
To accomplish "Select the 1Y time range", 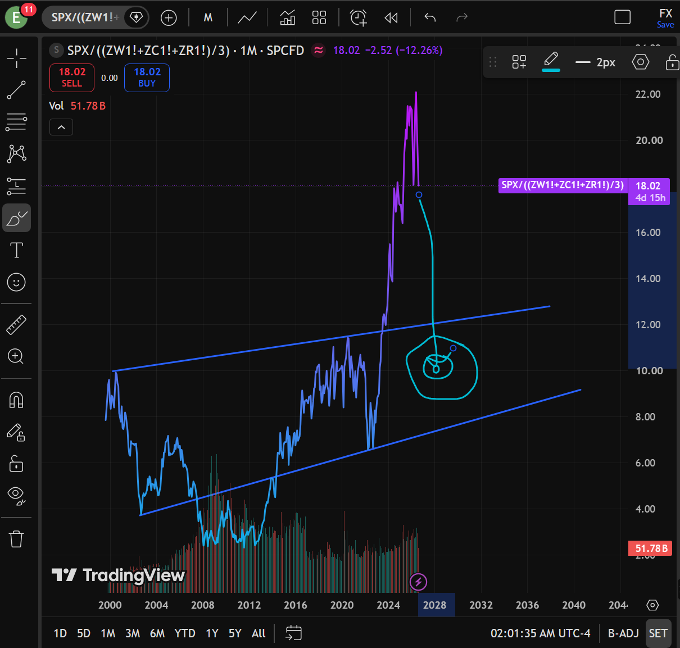I will pos(212,633).
